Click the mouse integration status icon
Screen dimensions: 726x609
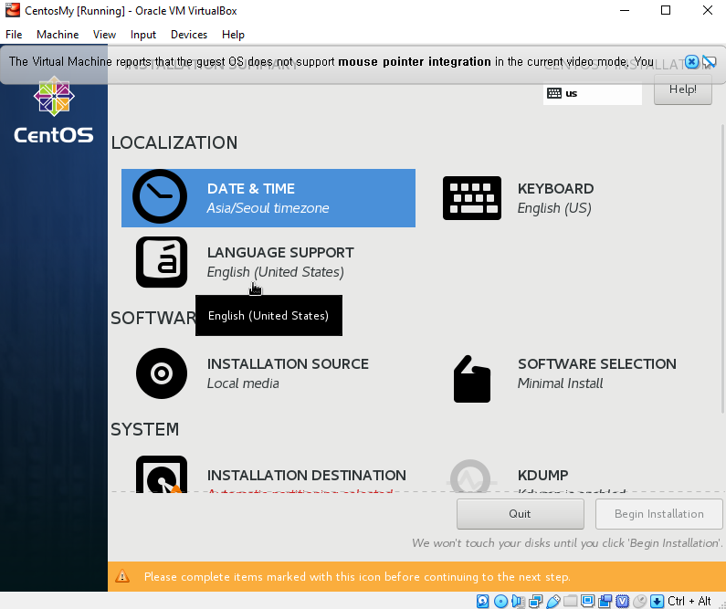coord(640,601)
